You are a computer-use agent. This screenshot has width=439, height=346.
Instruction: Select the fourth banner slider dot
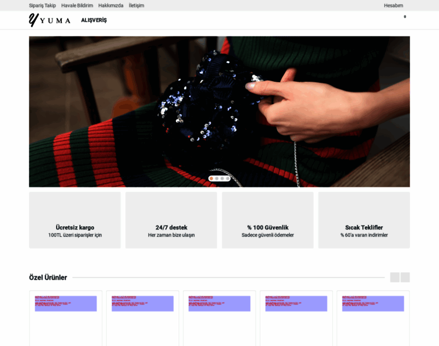[228, 178]
